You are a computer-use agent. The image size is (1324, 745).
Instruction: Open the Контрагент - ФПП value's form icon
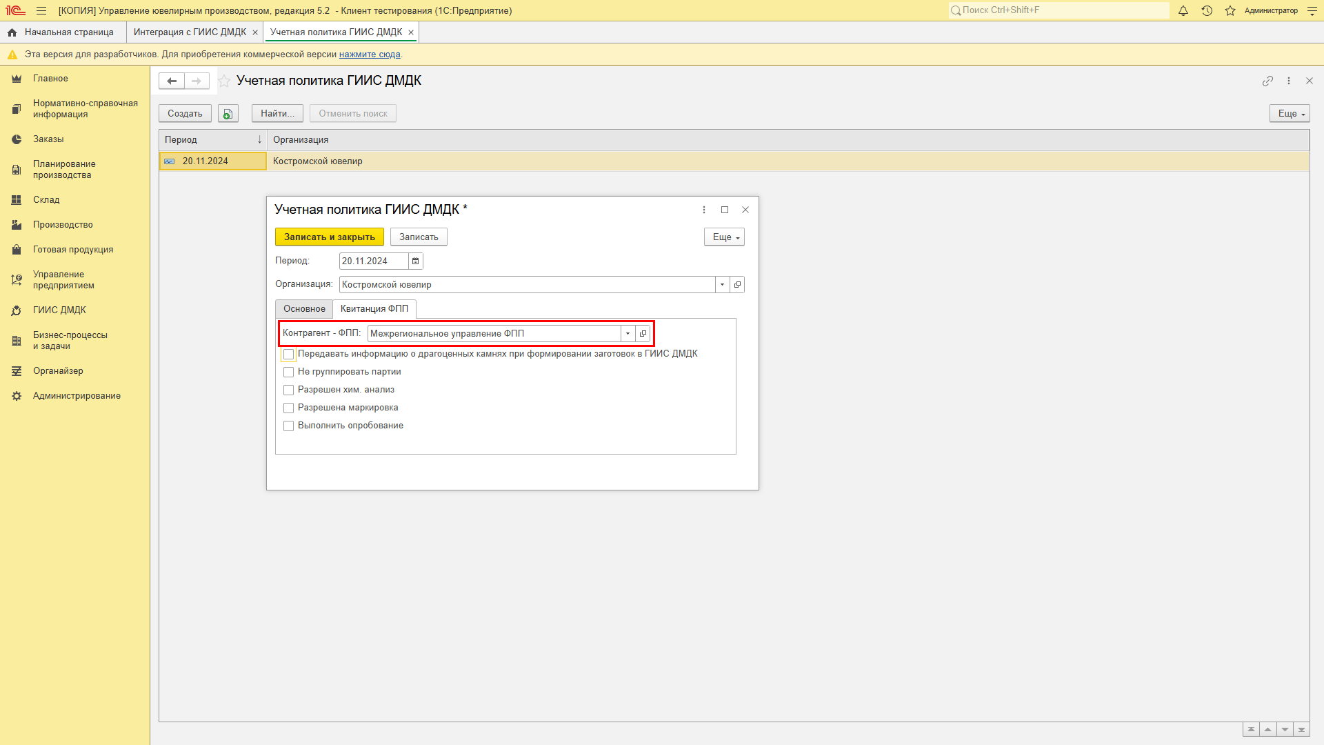(x=643, y=333)
